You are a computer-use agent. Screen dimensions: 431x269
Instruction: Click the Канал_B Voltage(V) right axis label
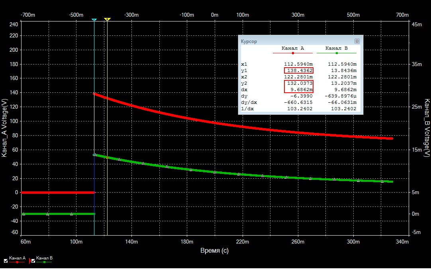click(x=427, y=128)
